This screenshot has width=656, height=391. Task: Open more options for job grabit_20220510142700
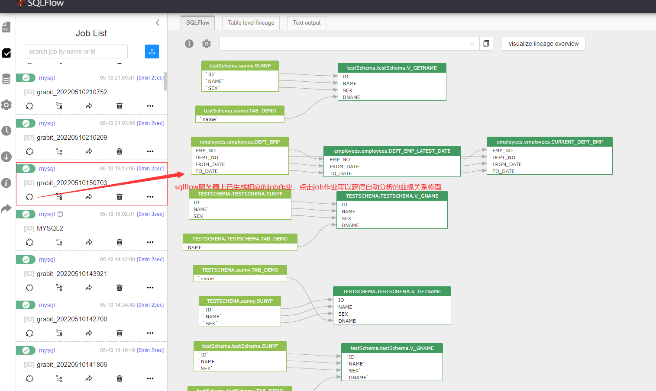tap(150, 333)
